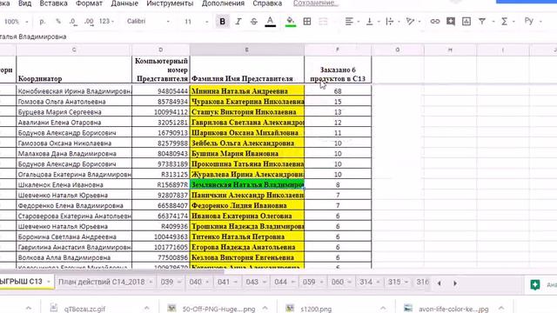
Task: Format as currency rubles
Action: point(43,22)
